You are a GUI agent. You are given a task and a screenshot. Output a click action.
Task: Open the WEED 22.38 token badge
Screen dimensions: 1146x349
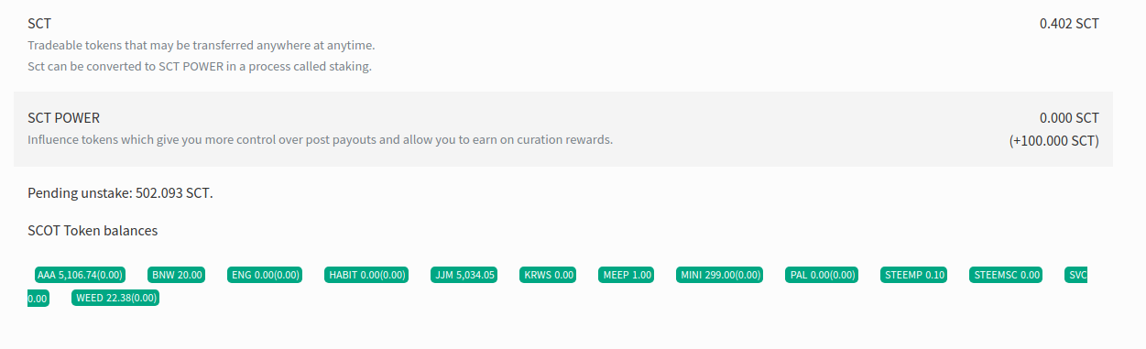pyautogui.click(x=115, y=298)
